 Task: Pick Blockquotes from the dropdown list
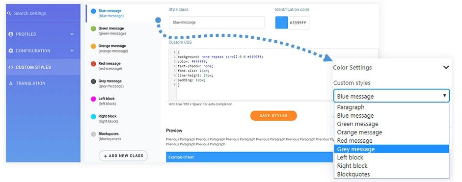coord(392,174)
